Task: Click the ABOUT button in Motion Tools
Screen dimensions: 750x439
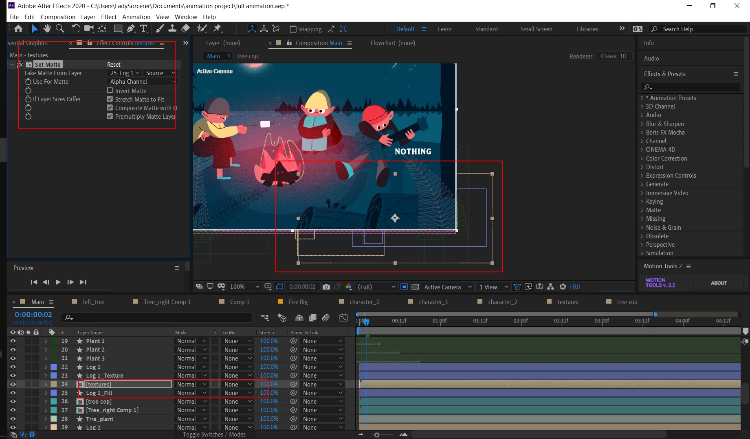Action: tap(719, 283)
